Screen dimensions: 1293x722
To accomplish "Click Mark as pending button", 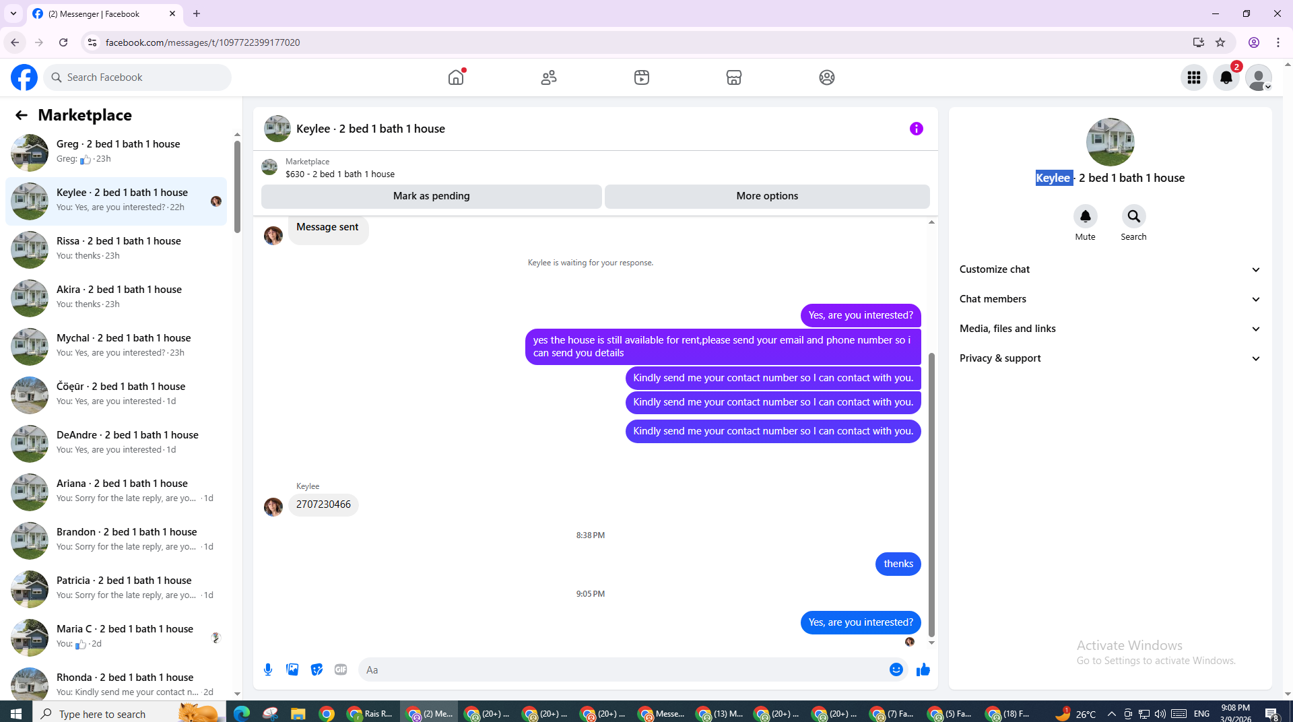I will coord(432,196).
